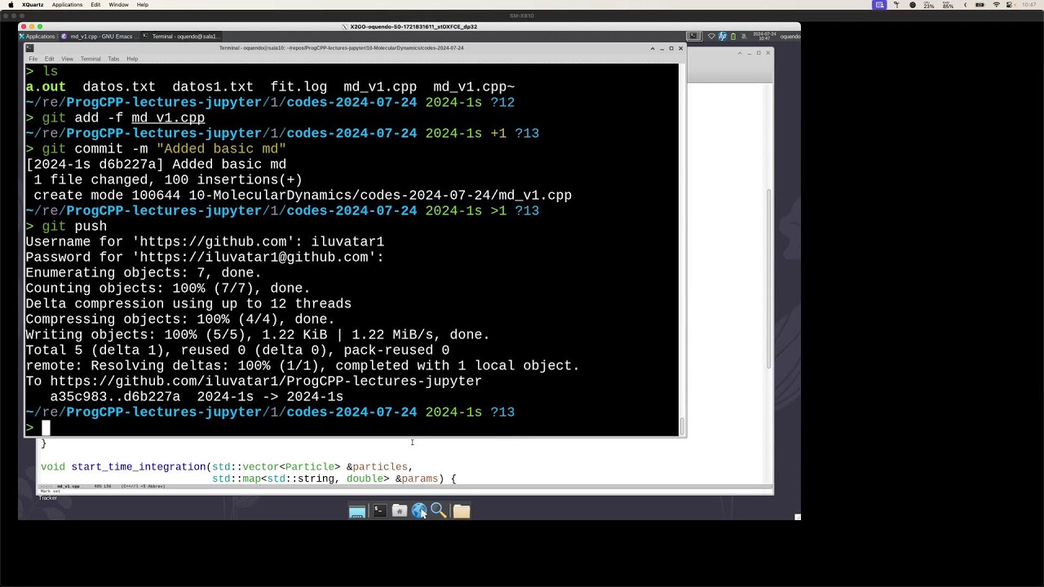Click the 'a35c983..d6b227a' commit range text

pyautogui.click(x=115, y=397)
